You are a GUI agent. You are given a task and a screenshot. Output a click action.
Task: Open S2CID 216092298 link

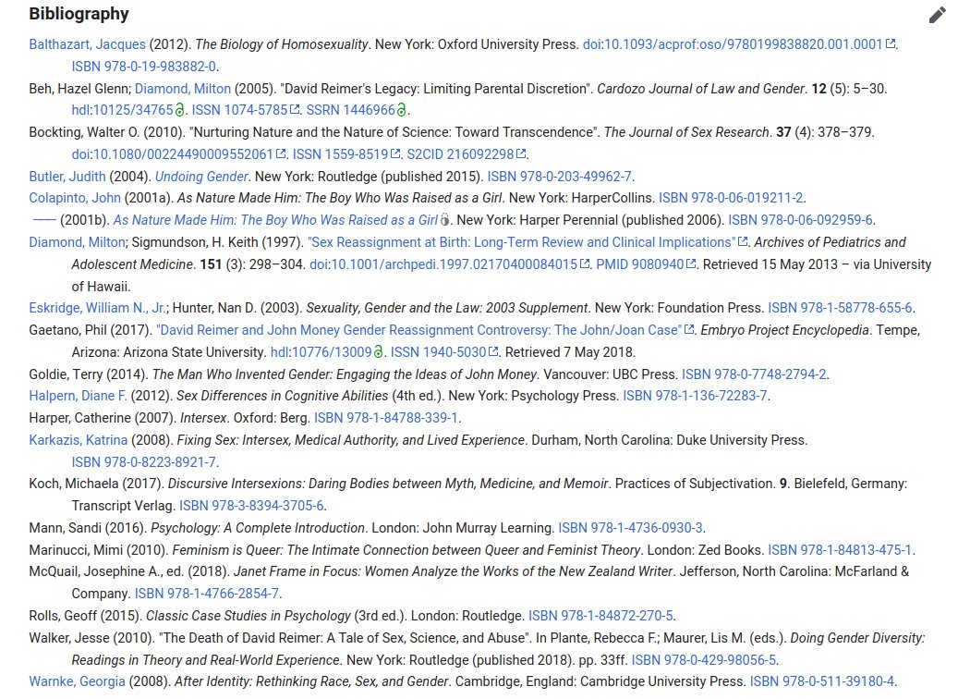(x=467, y=154)
